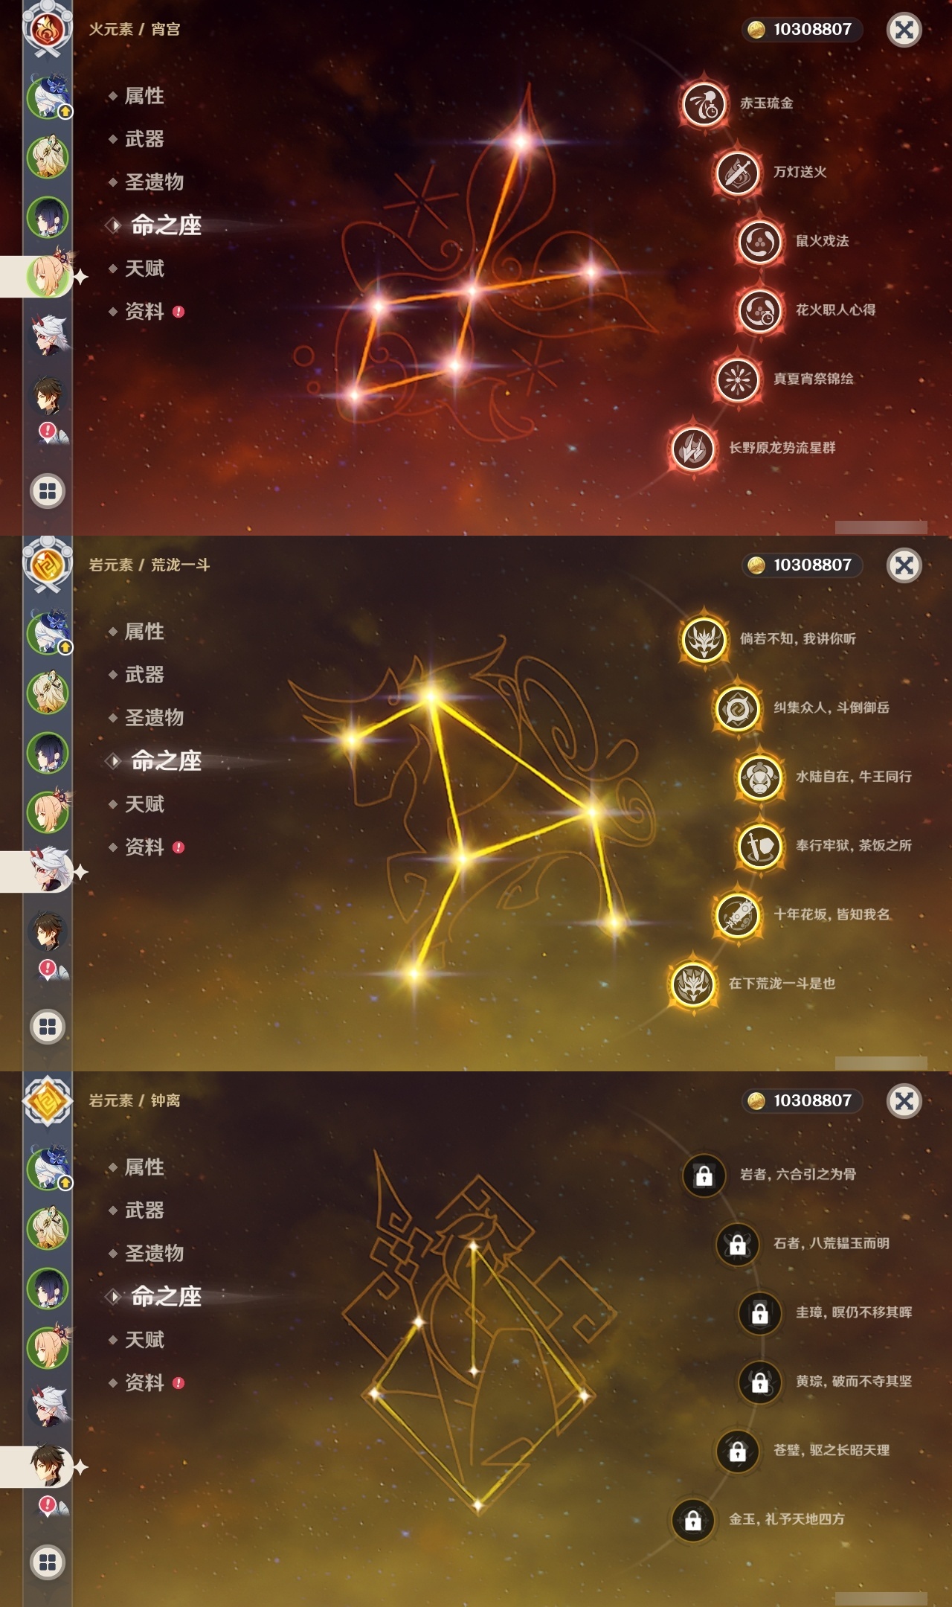
Task: View the 真夏宵祭锦绘 constellation icon
Action: (737, 379)
